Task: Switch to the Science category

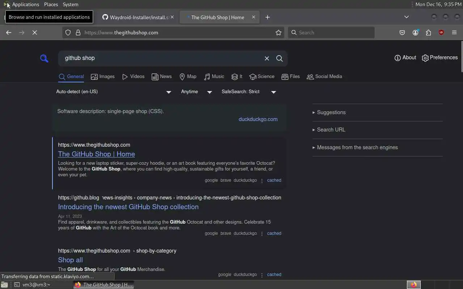Action: [x=262, y=77]
